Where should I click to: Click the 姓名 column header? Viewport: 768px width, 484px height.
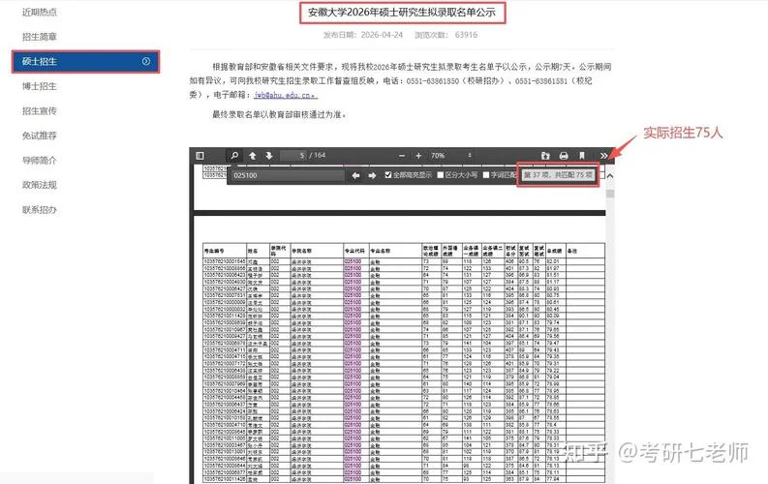pyautogui.click(x=253, y=251)
